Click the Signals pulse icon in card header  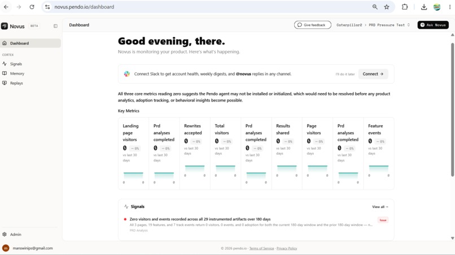pyautogui.click(x=126, y=206)
